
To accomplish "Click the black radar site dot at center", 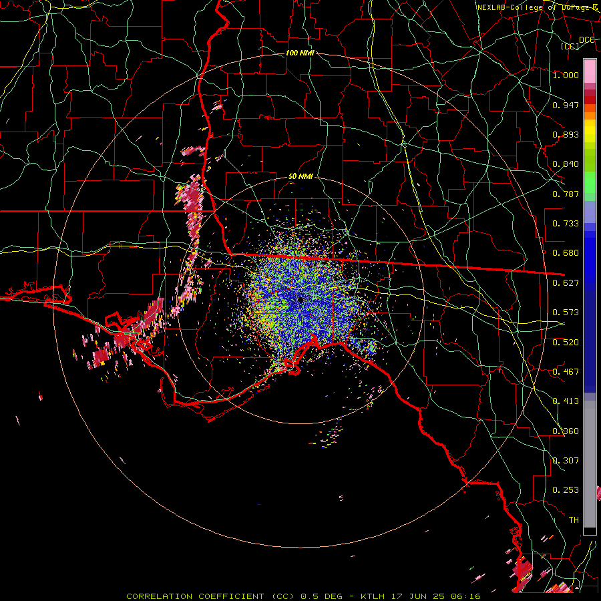I will pos(300,300).
